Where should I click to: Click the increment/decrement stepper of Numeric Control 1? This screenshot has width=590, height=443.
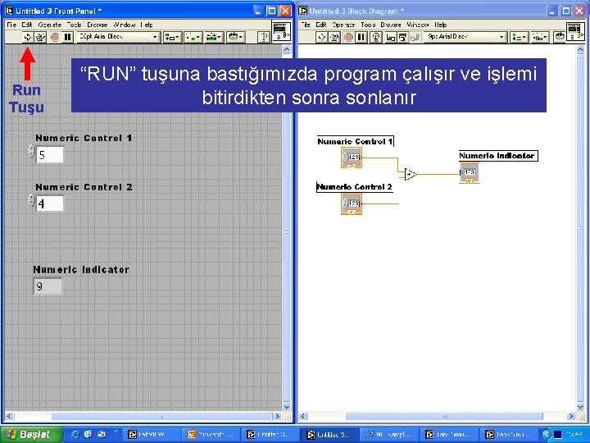pyautogui.click(x=32, y=151)
